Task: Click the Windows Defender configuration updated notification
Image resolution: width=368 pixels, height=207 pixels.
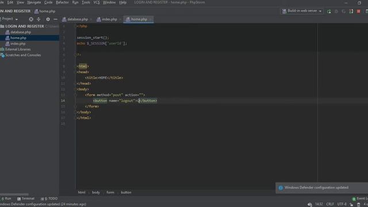Action: point(322,187)
